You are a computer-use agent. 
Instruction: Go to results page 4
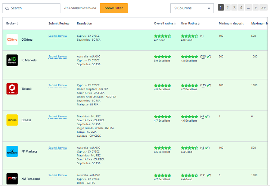tap(241, 8)
